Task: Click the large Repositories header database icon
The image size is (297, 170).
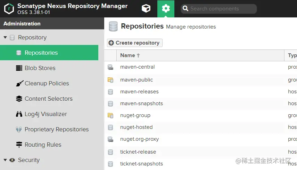Action: (x=113, y=26)
